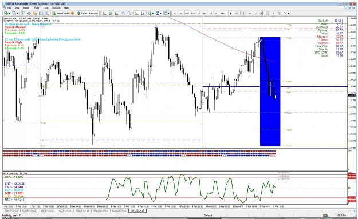Click the Profiles toolbar icon
This screenshot has width=358, height=219.
[x=14, y=13]
